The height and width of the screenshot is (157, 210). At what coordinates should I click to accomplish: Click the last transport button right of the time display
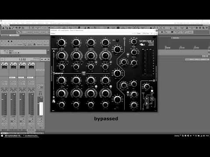48,59
